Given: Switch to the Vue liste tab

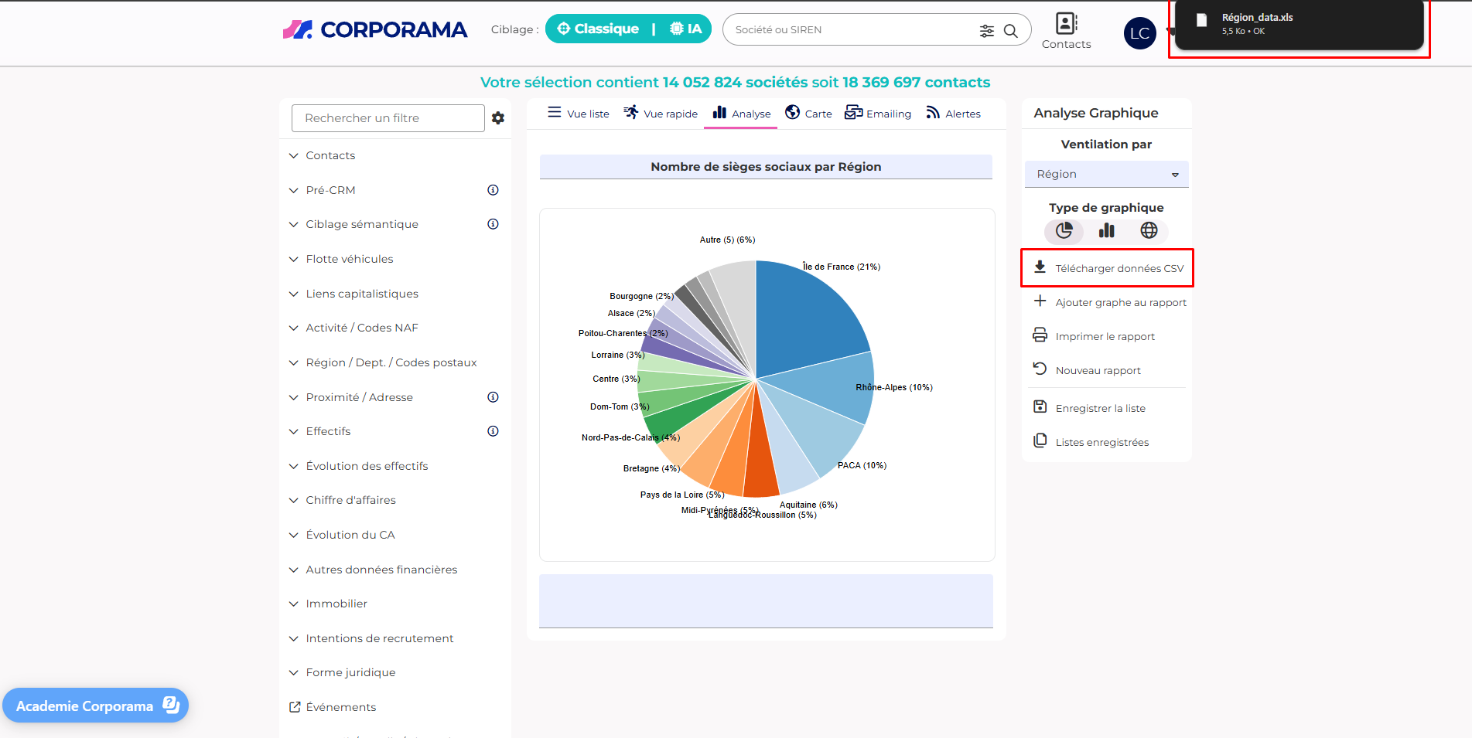Looking at the screenshot, I should point(579,114).
